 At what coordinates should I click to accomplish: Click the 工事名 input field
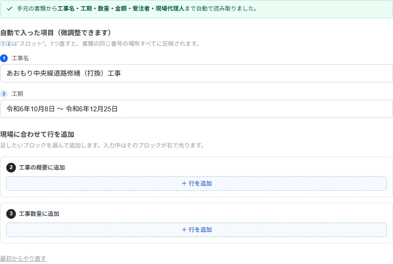tap(196, 73)
